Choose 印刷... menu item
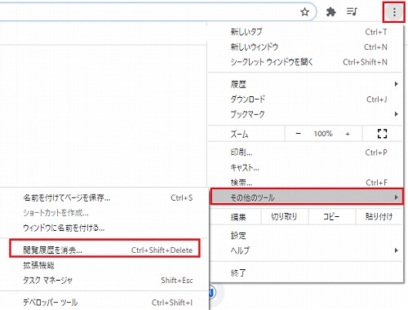The image size is (408, 310). [307, 153]
